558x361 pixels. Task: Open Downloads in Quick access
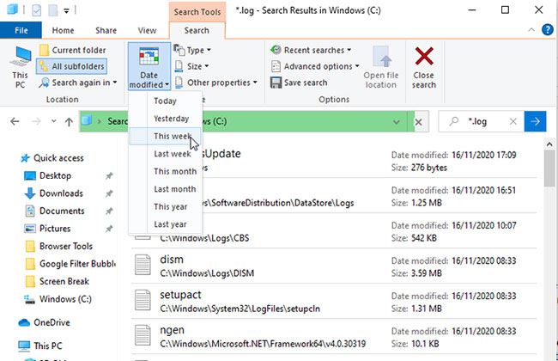(54, 193)
